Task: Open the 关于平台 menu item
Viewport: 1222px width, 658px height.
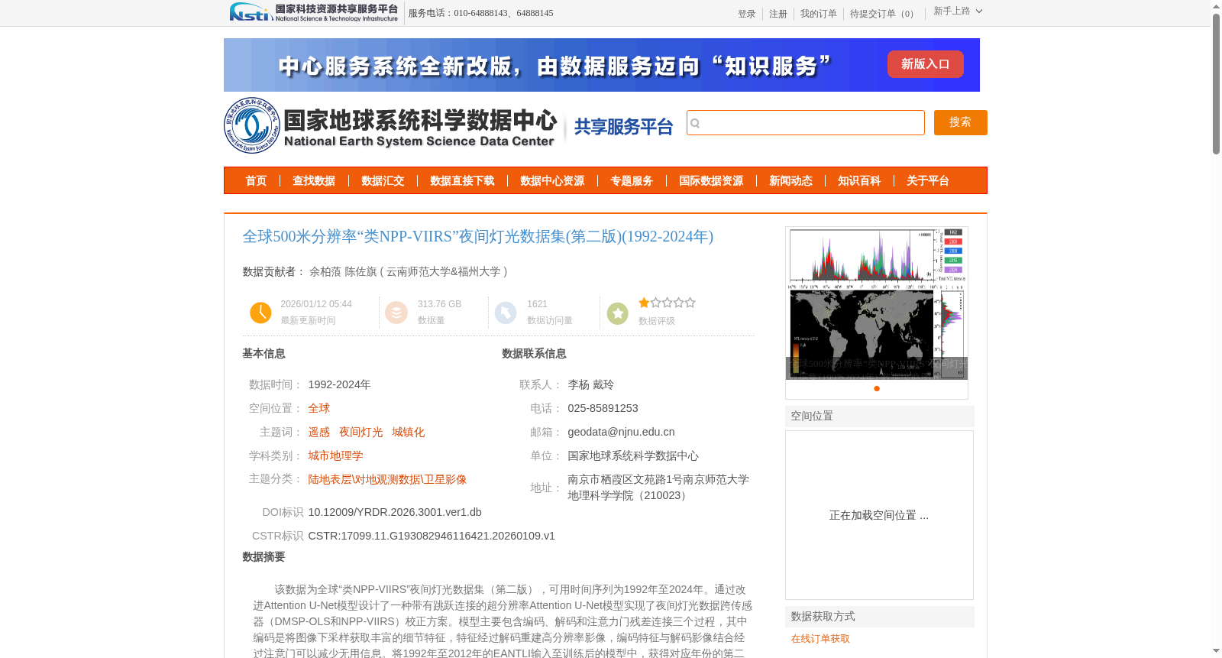Action: [928, 181]
